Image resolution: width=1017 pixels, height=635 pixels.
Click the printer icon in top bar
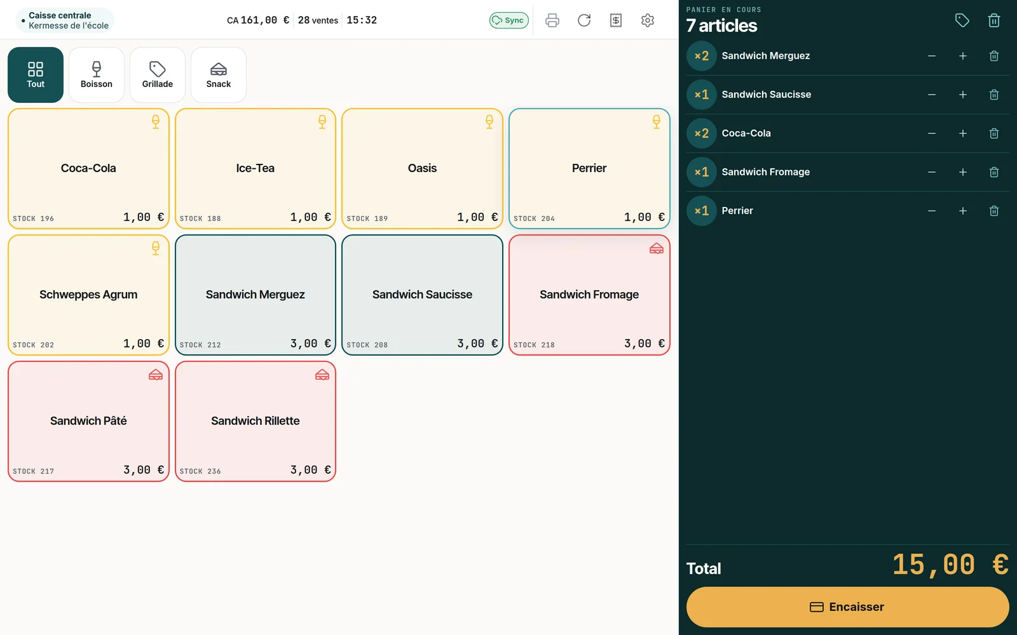(x=552, y=20)
